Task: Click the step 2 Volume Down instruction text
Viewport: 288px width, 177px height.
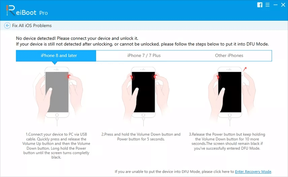Action: (141, 136)
